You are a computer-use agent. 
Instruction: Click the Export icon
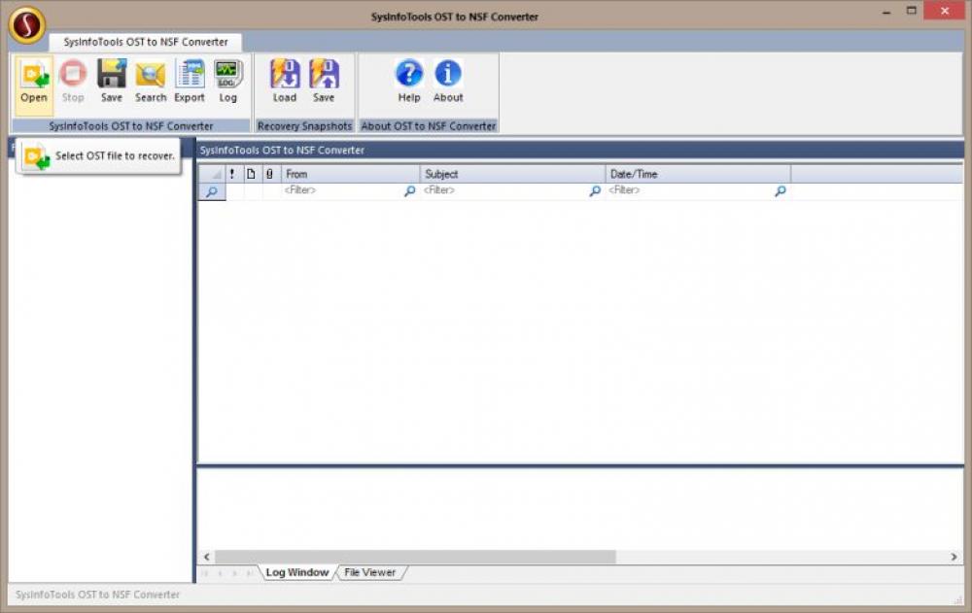pyautogui.click(x=190, y=82)
